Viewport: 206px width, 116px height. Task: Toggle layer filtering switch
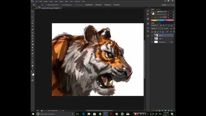click(x=174, y=25)
